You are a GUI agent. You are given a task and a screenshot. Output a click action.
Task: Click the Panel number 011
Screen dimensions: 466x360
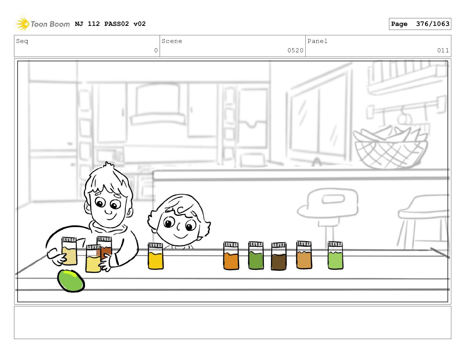pyautogui.click(x=443, y=50)
